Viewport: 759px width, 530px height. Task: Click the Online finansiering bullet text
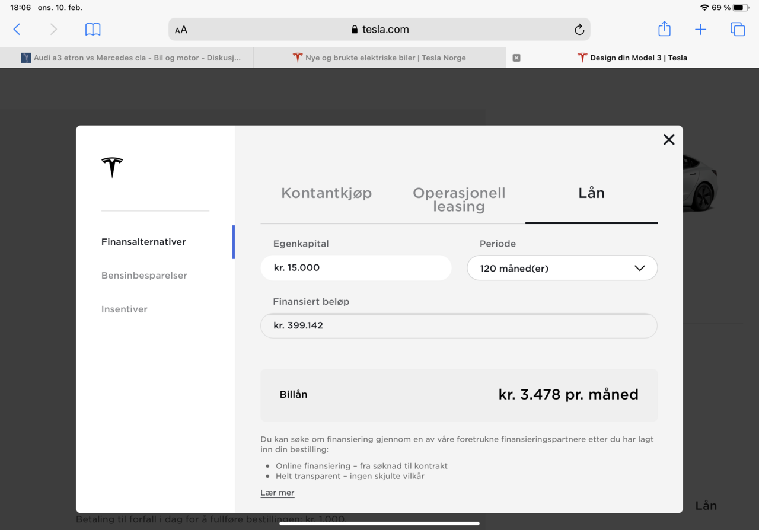(362, 466)
